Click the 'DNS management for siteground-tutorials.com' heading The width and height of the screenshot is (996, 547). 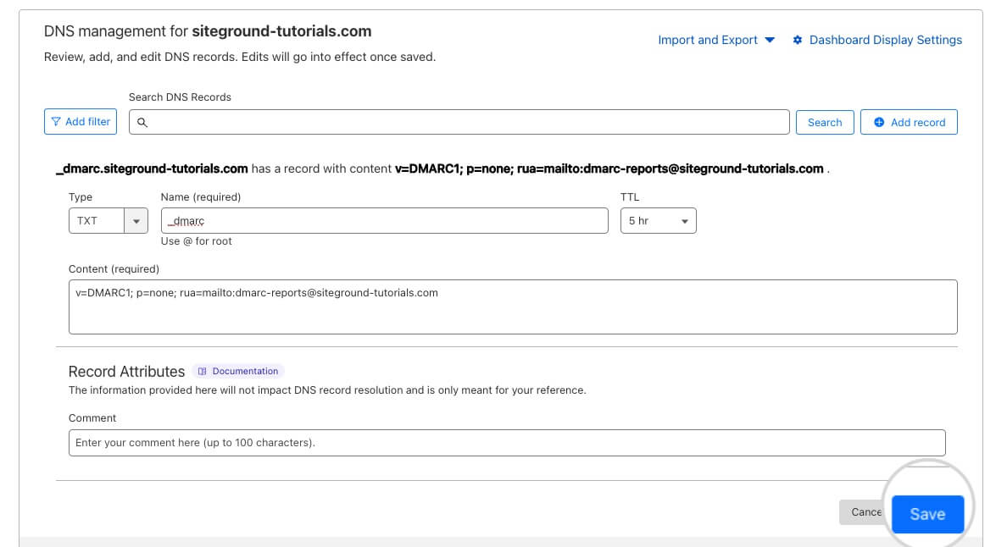[208, 31]
